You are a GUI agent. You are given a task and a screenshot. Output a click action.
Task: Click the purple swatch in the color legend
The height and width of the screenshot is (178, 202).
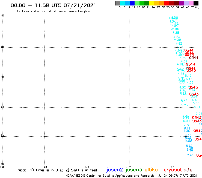pos(181,3)
